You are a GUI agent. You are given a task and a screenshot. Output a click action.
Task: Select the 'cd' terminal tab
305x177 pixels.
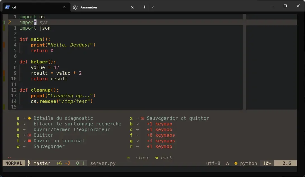[x=14, y=7]
